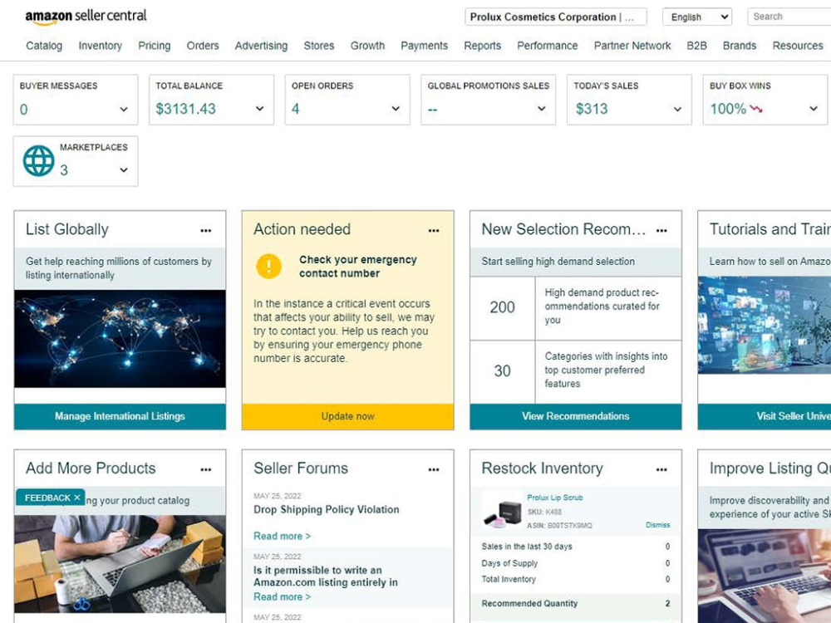Open Action needed card three-dot menu
The width and height of the screenshot is (831, 623).
pos(434,230)
